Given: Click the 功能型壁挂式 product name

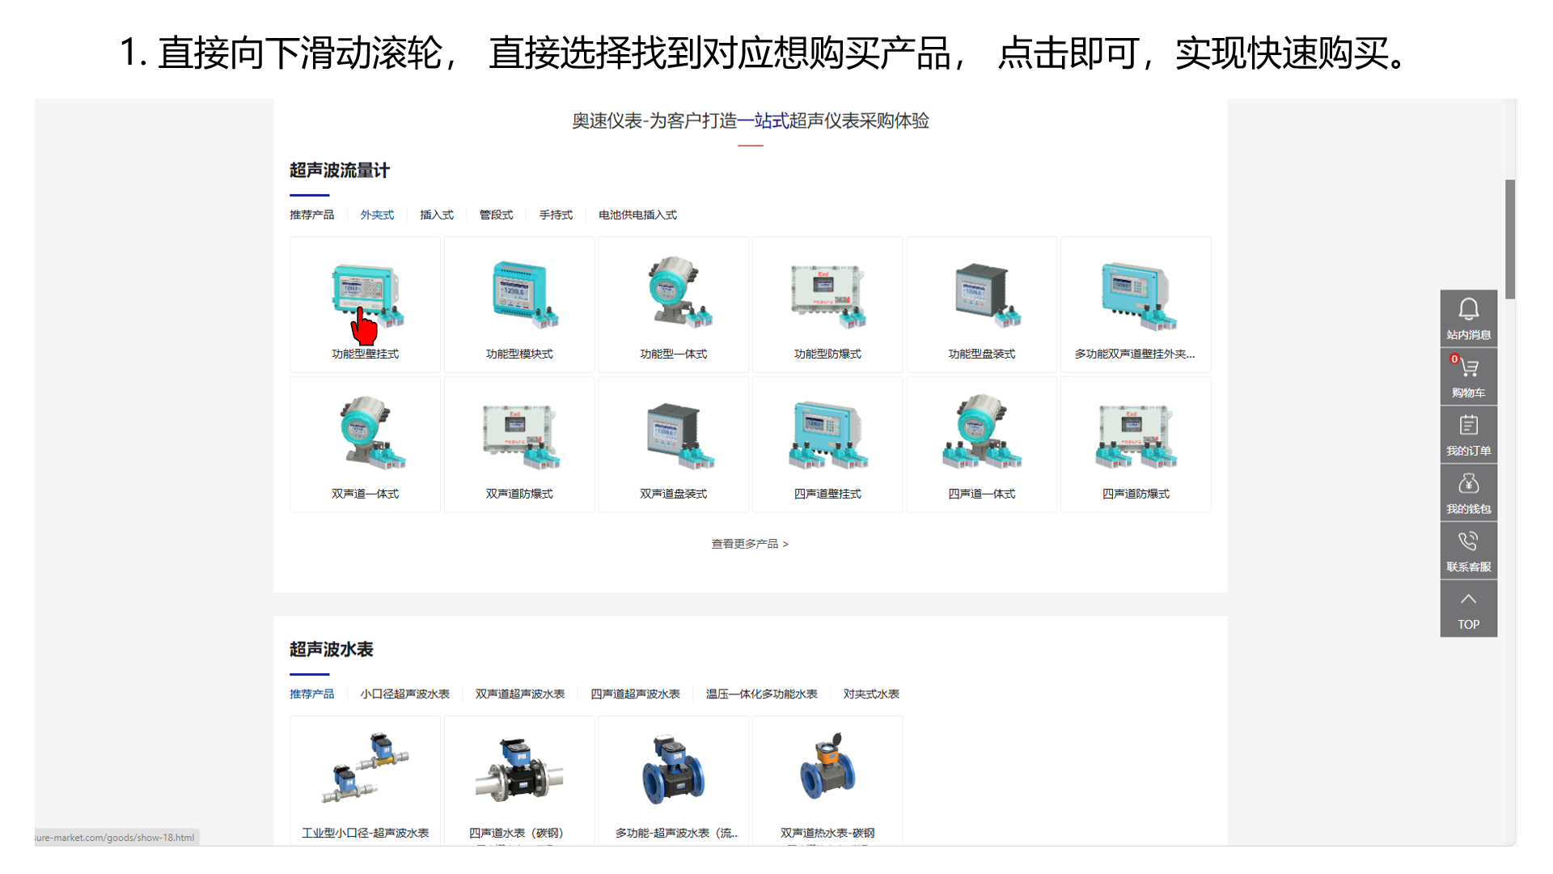Looking at the screenshot, I should (x=366, y=354).
